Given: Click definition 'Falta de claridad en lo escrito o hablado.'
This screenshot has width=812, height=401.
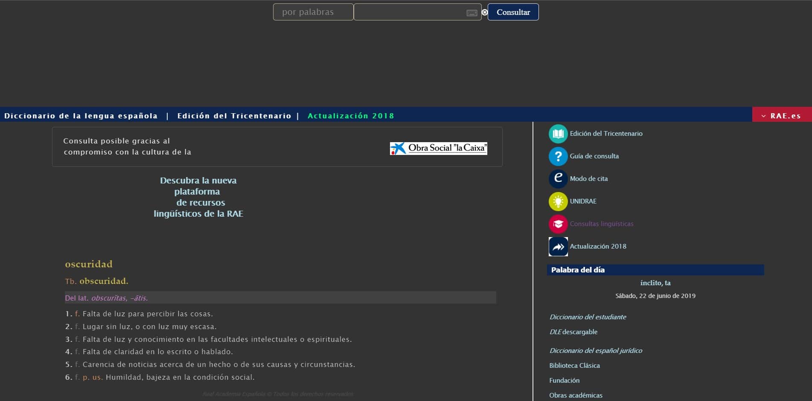Looking at the screenshot, I should pos(158,352).
